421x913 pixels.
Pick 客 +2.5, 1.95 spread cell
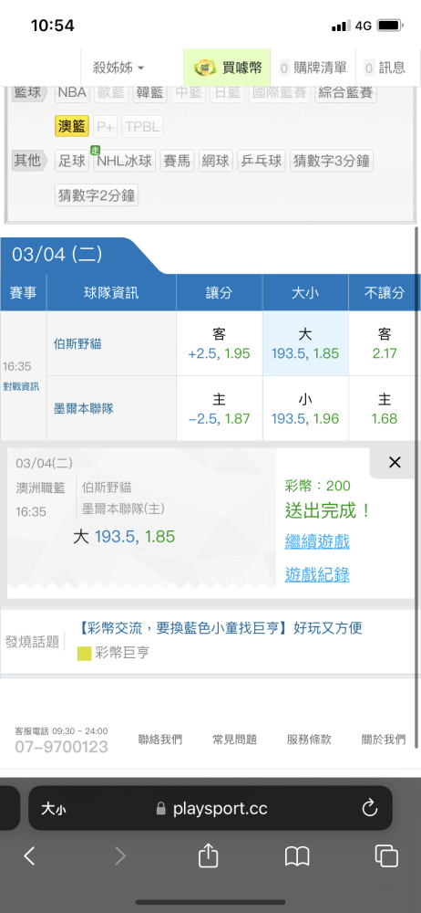pyautogui.click(x=220, y=343)
